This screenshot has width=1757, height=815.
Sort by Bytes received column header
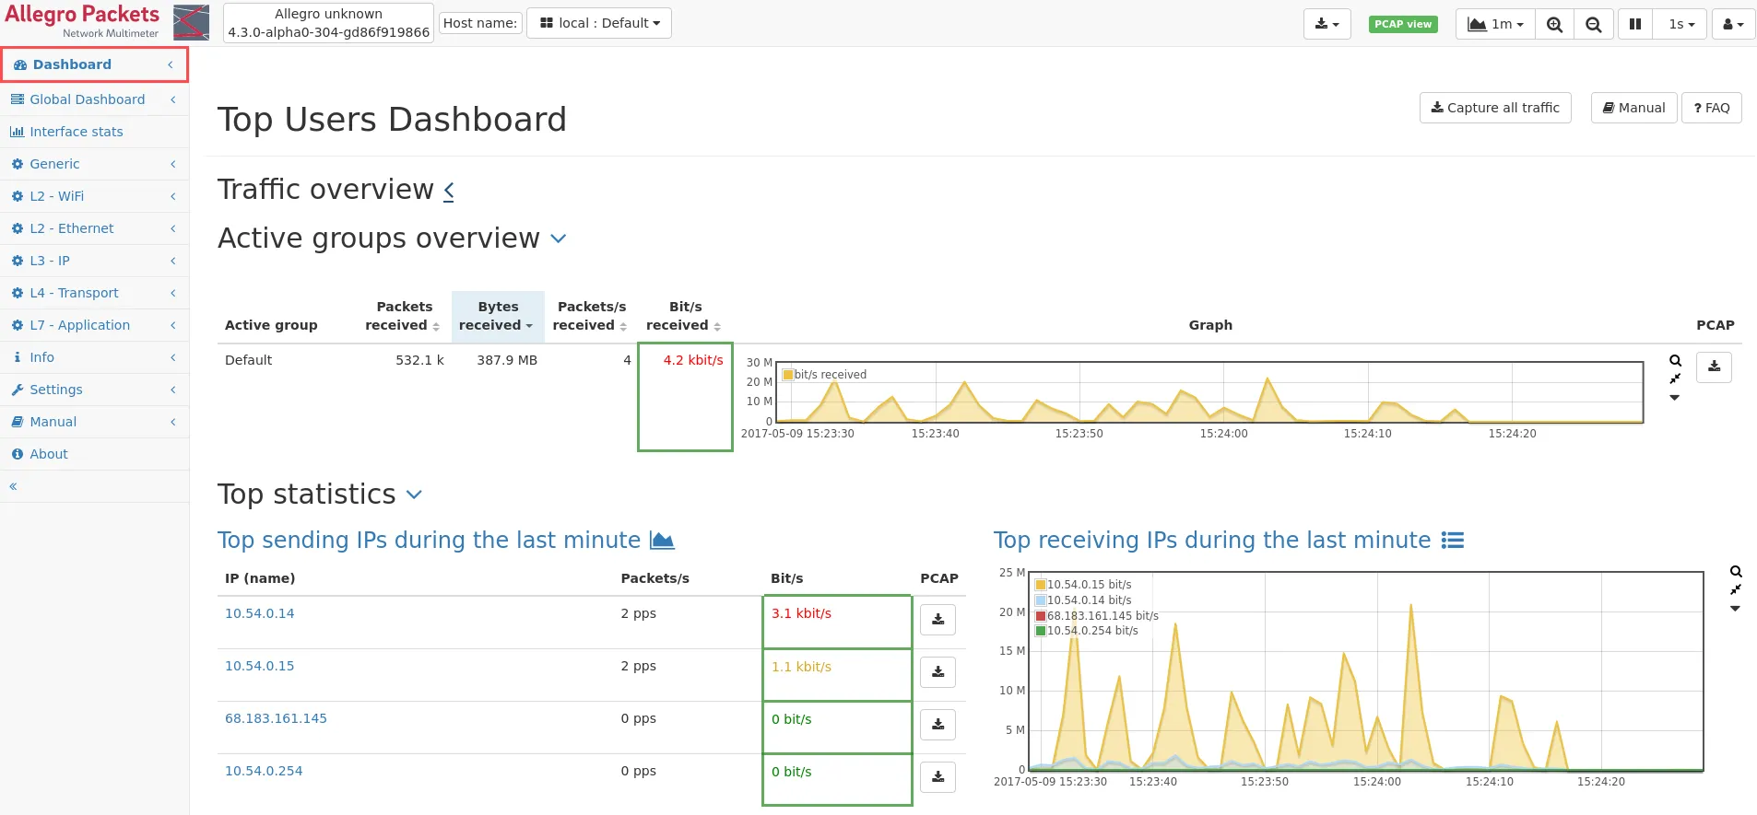point(497,316)
